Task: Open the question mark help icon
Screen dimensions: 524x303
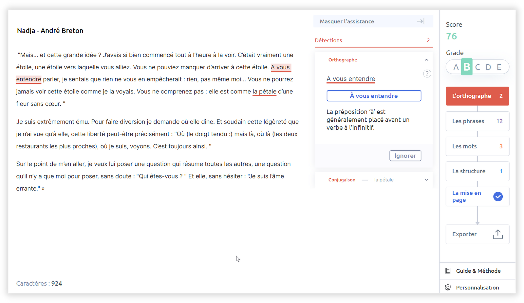Action: click(427, 74)
